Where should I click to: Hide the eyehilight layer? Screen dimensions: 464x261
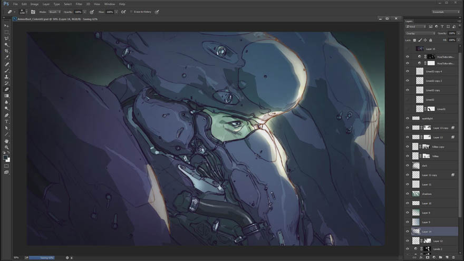tap(408, 118)
